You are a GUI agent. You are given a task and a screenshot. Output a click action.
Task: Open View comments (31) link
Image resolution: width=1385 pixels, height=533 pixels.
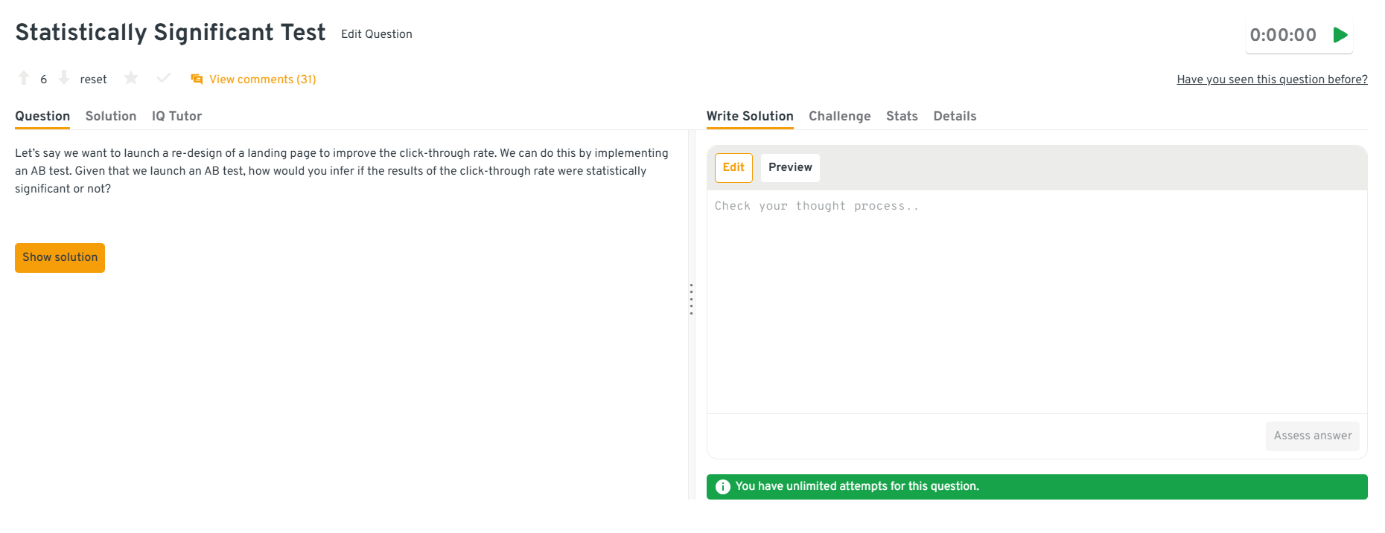[262, 80]
